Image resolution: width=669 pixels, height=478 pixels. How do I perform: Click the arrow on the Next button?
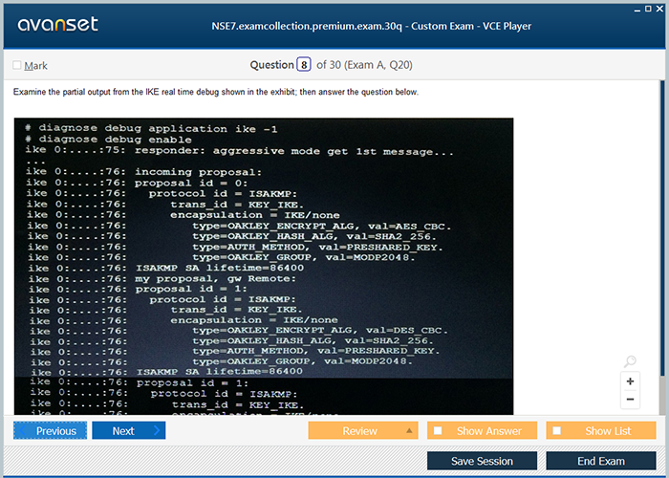click(156, 431)
